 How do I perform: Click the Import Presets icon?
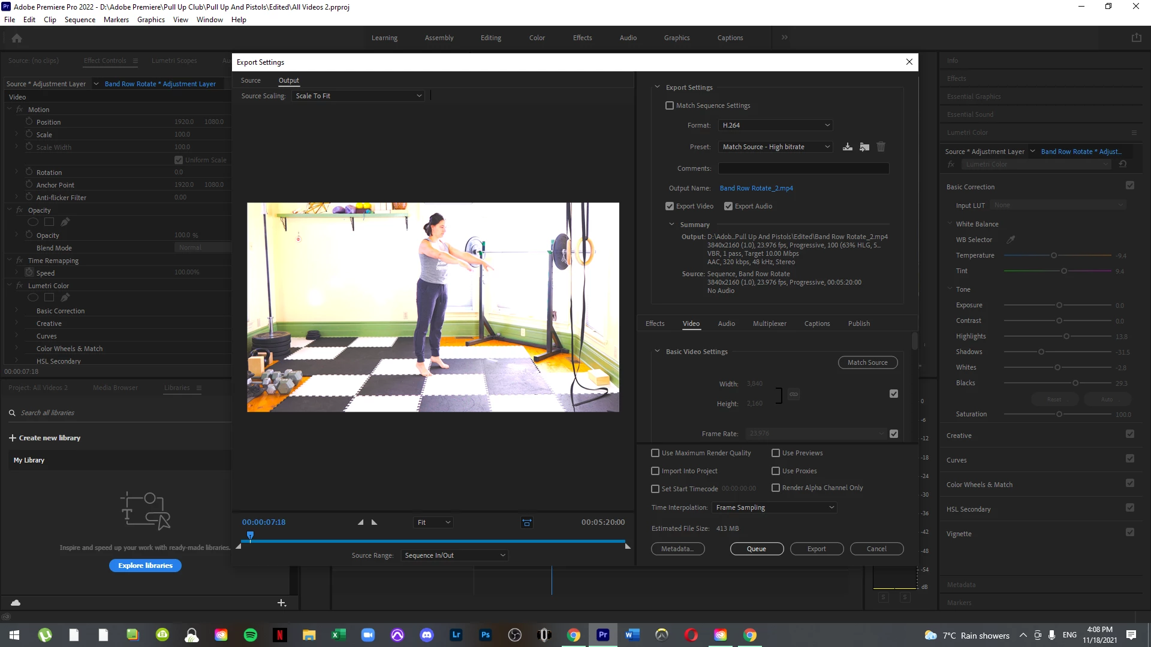click(864, 147)
